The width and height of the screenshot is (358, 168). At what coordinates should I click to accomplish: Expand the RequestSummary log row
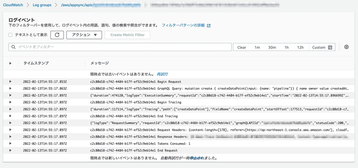(10, 123)
